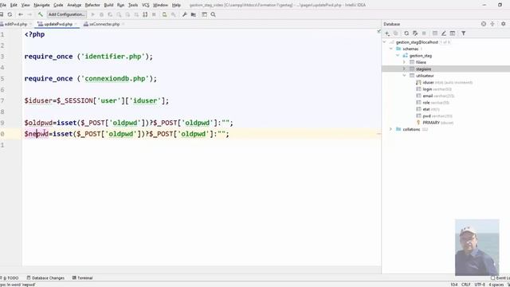This screenshot has height=287, width=510.
Task: Open the Event Log
Action: pos(500,278)
